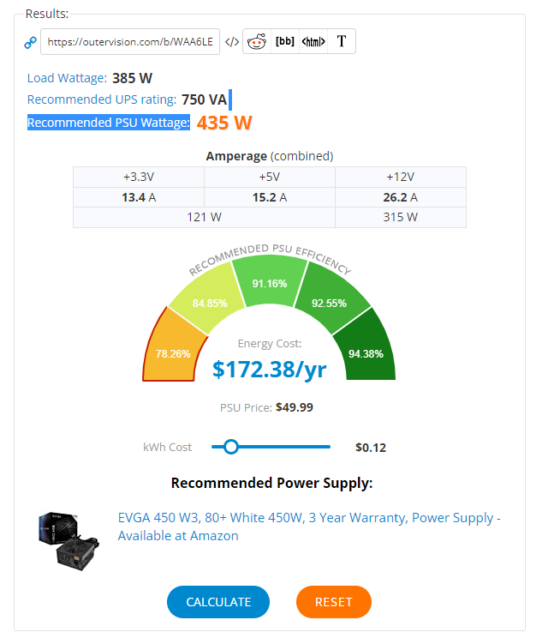Screen dimensions: 548x644
Task: Select the 84.85% efficiency gauge segment
Action: (x=208, y=300)
